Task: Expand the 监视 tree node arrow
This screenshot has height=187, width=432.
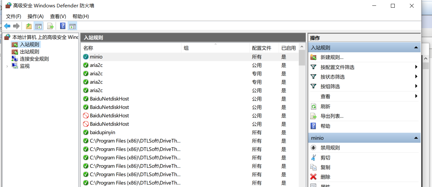Action: [7, 66]
